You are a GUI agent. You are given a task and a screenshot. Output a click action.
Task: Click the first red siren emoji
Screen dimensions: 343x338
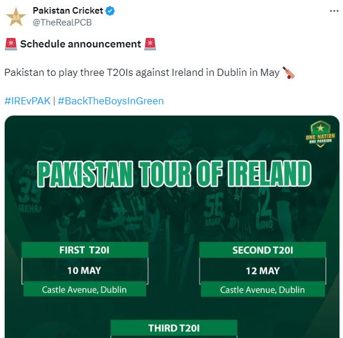[x=11, y=44]
